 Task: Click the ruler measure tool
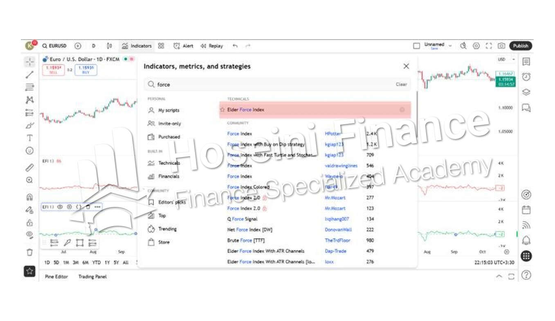click(29, 167)
